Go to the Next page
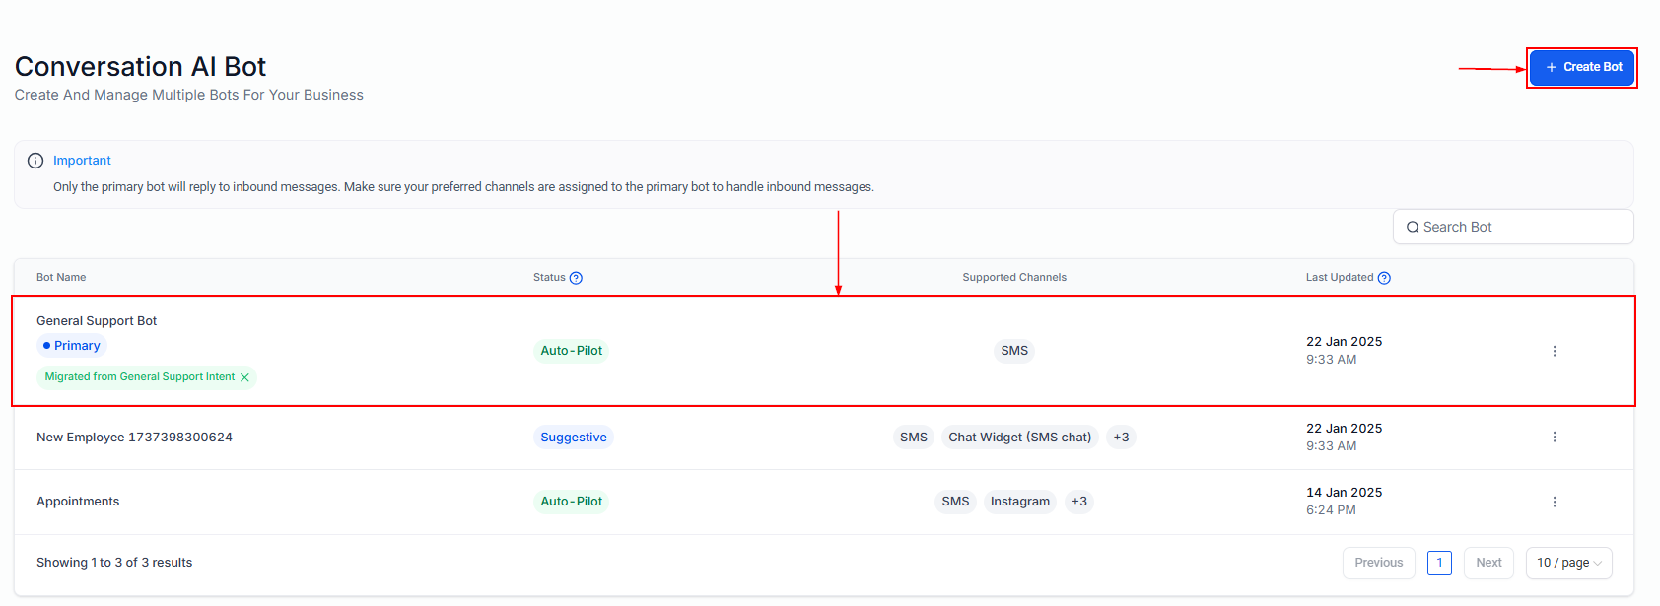 click(1488, 563)
